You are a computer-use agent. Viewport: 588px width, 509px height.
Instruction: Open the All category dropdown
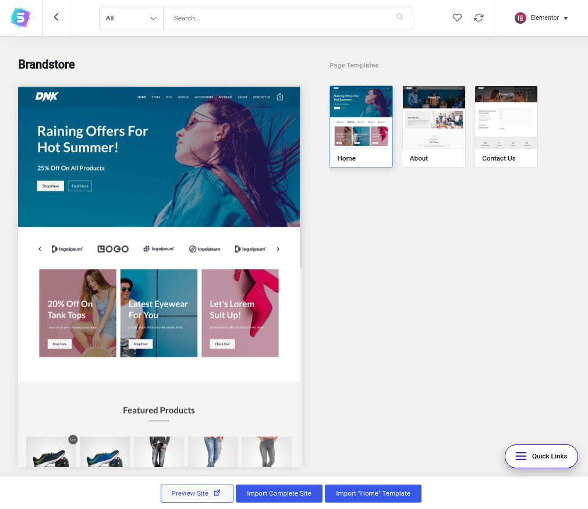[131, 18]
